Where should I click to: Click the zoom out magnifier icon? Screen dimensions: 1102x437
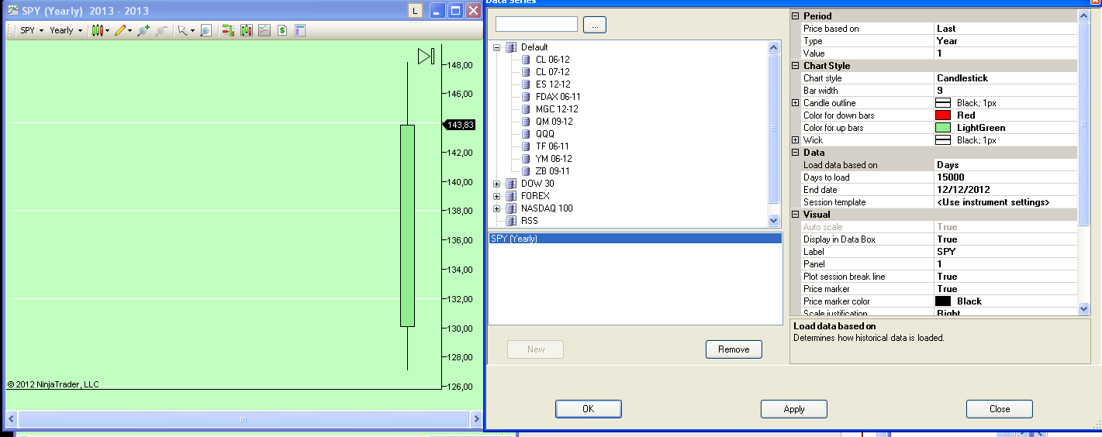[161, 30]
